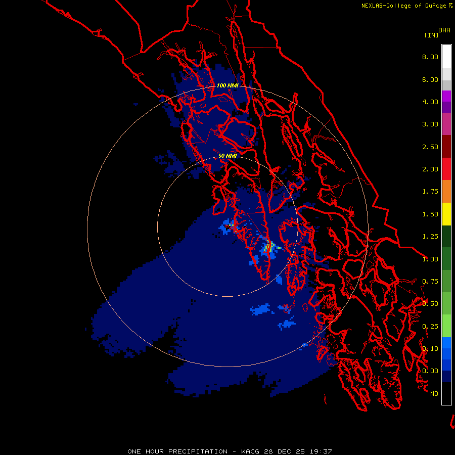Click the 0.25 legend value

coord(430,327)
